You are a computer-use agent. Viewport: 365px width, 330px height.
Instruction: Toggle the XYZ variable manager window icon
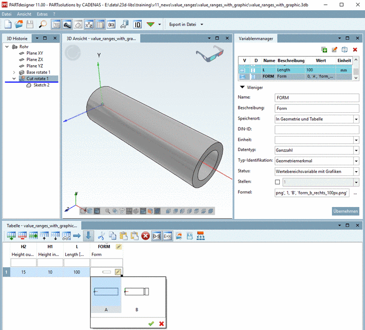89,24
